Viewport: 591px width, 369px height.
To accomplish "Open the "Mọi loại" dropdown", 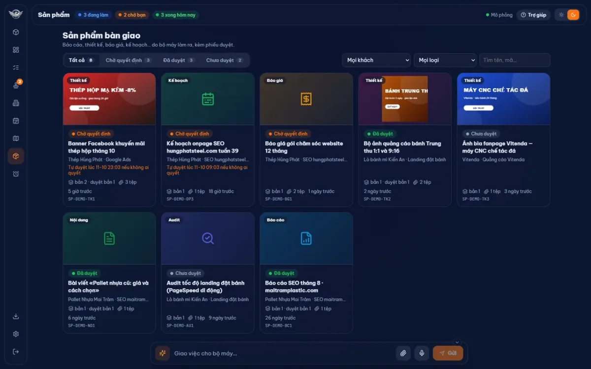I will click(x=445, y=60).
